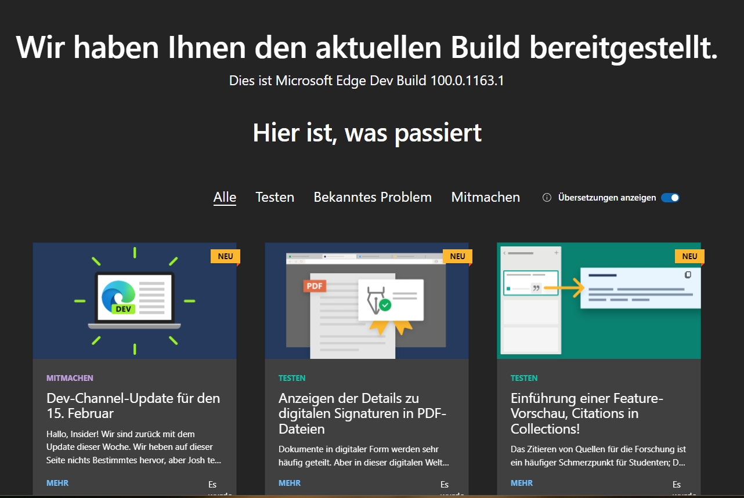
Task: Click MEHR under PDF signatures card
Action: point(290,483)
